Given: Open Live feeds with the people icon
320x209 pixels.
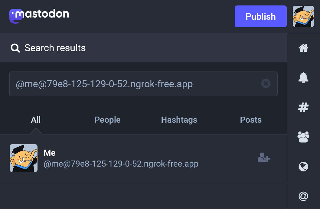Looking at the screenshot, I should click(x=303, y=137).
